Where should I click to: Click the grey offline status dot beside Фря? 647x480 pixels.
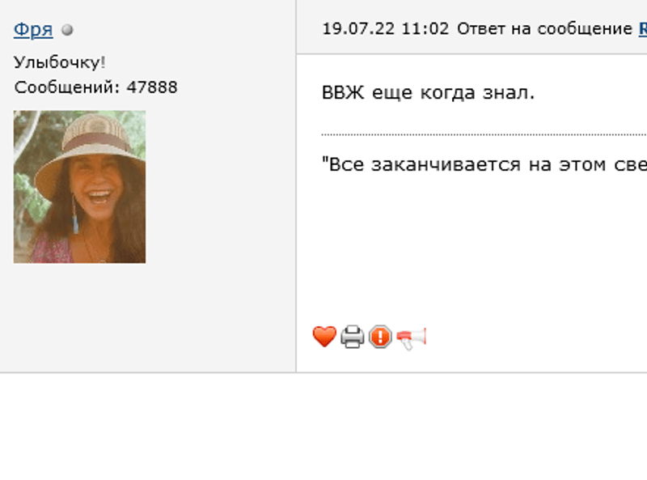[67, 30]
